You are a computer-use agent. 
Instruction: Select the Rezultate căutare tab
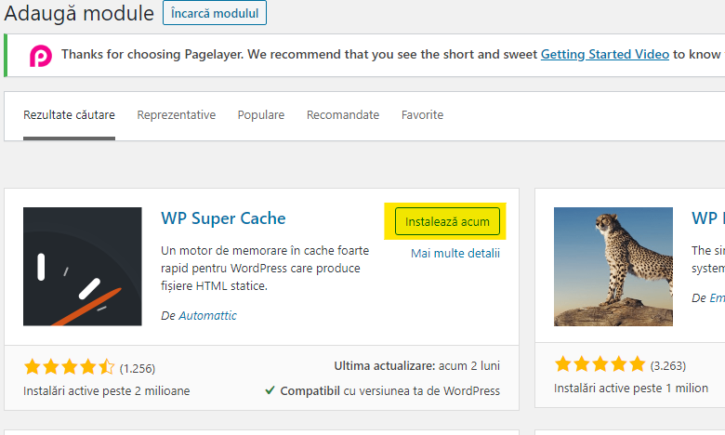point(69,115)
